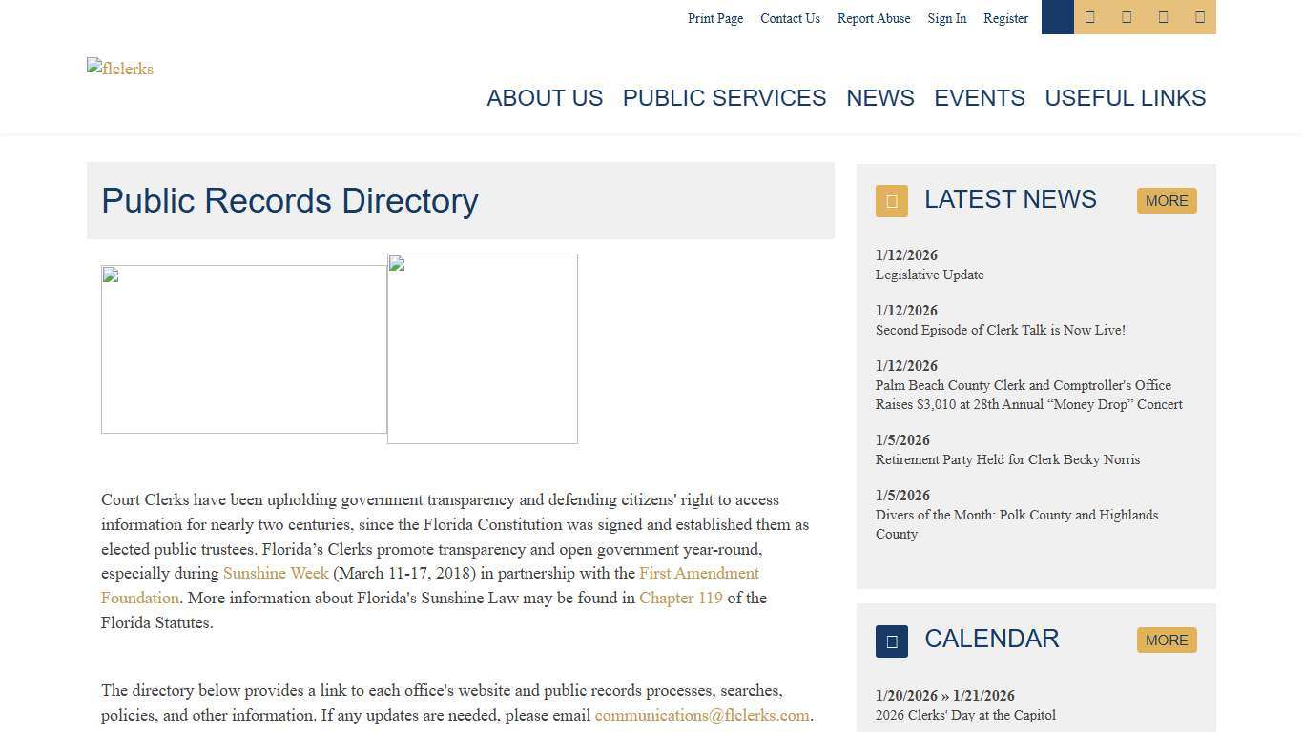This screenshot has height=732, width=1303.
Task: Open the Sunshine Week link
Action: click(x=276, y=573)
